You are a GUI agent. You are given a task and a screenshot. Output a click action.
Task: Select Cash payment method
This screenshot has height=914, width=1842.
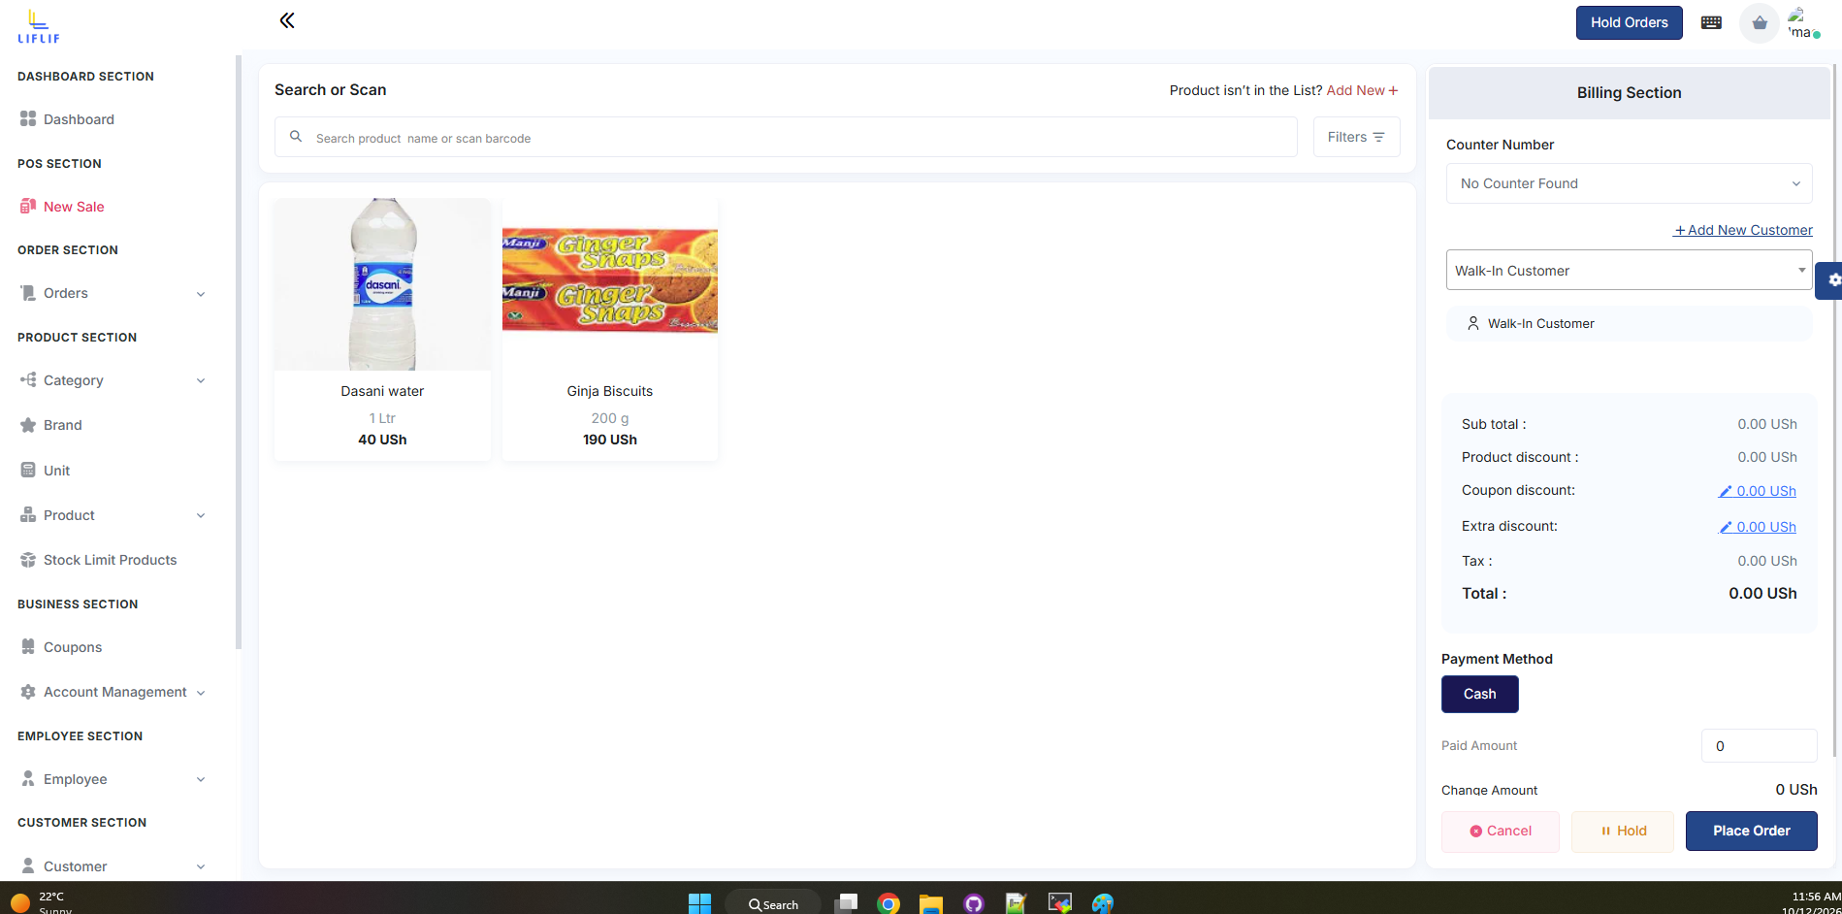point(1479,694)
